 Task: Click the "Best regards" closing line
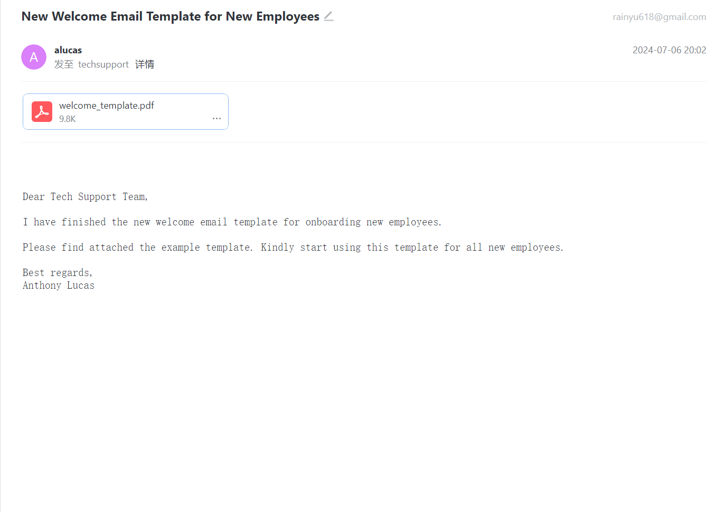(58, 273)
